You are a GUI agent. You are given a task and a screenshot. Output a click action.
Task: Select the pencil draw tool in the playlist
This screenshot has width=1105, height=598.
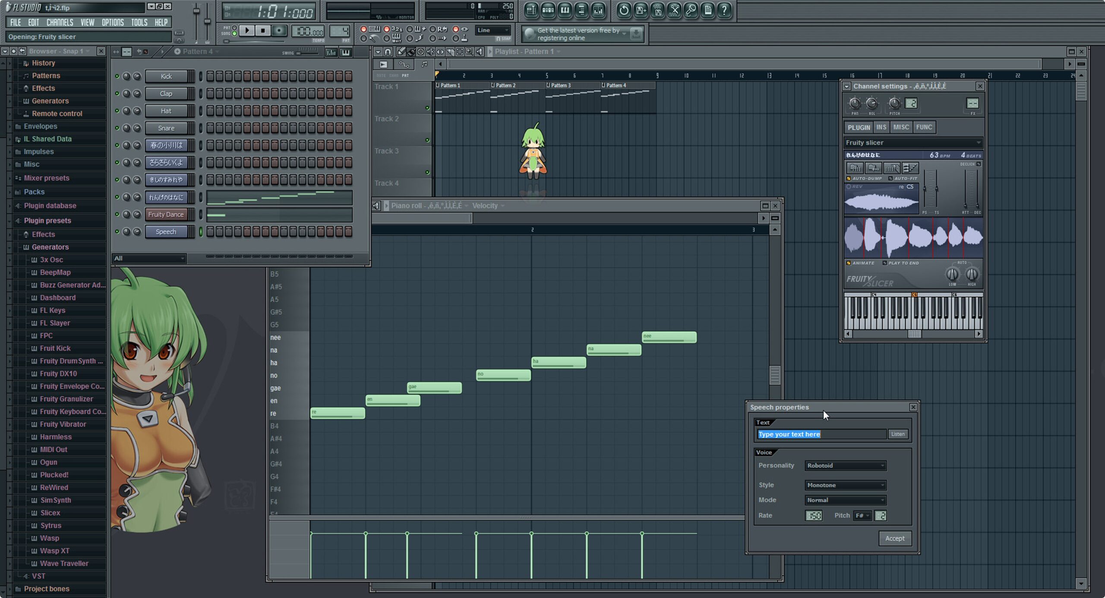(x=401, y=52)
